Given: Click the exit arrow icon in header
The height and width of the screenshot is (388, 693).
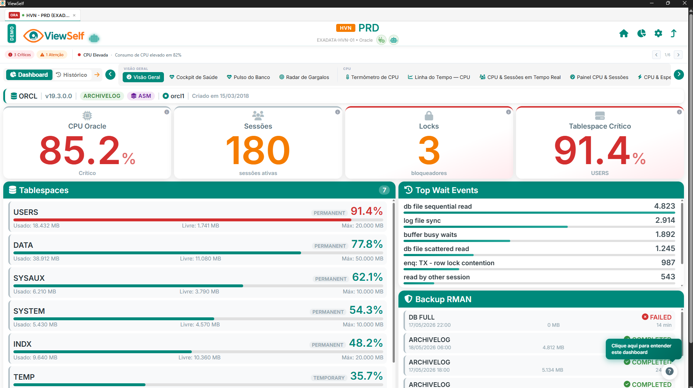Looking at the screenshot, I should point(673,34).
